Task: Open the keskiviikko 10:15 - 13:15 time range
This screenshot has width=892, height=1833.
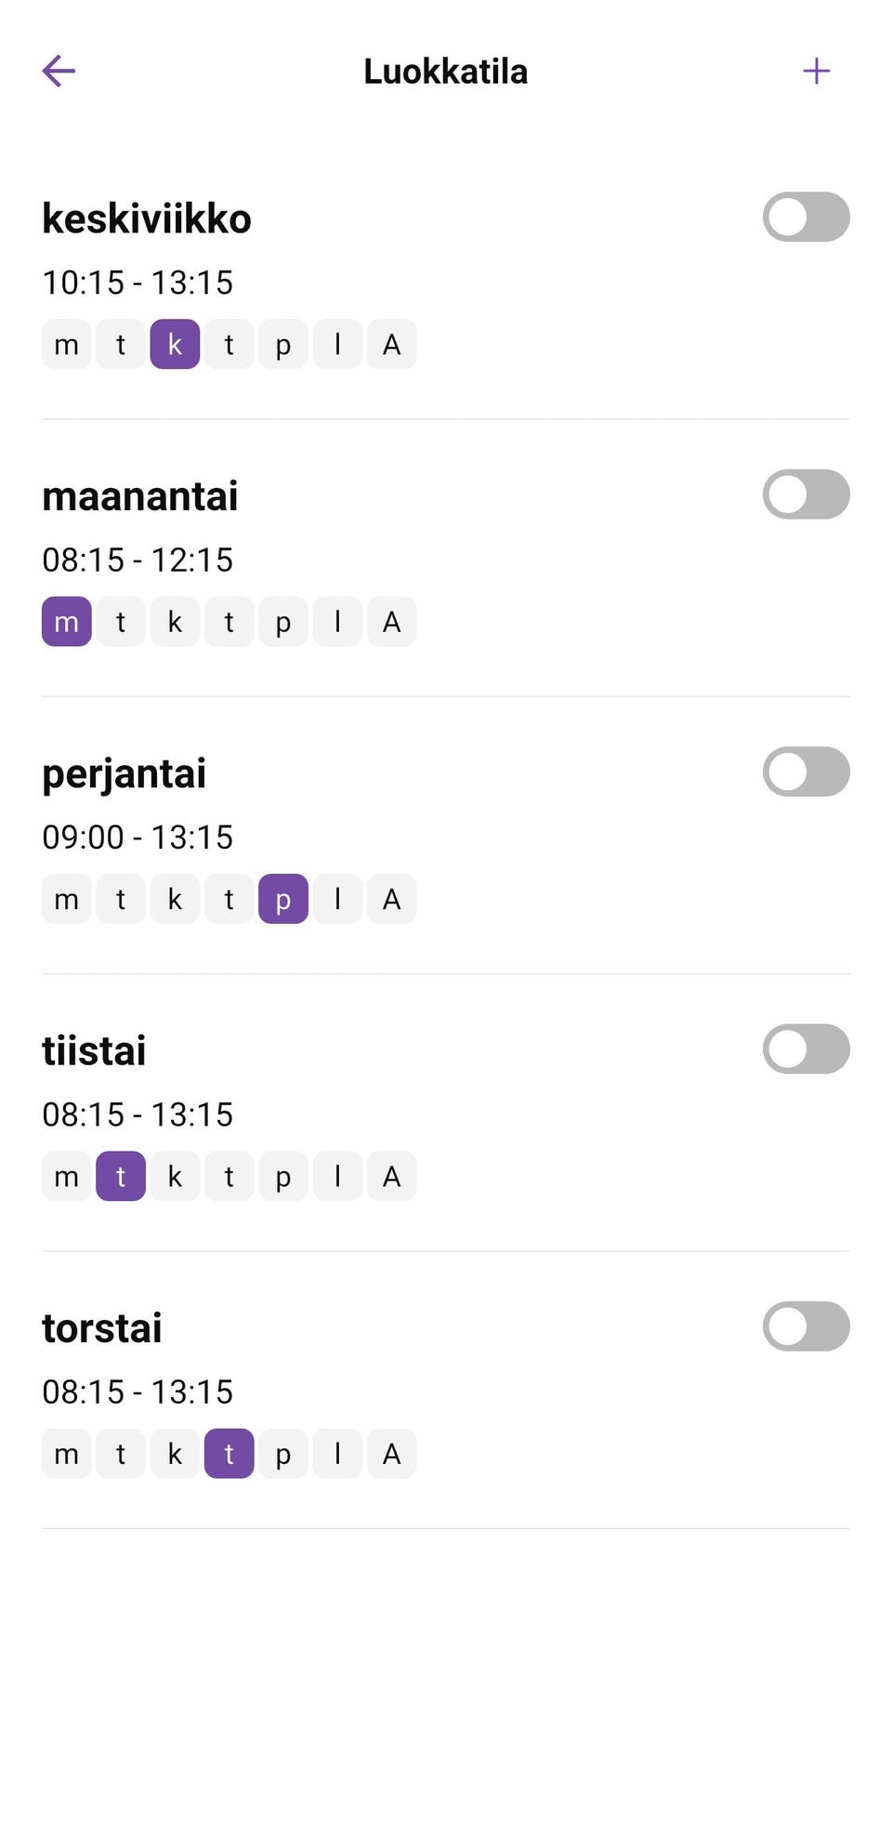Action: click(x=138, y=283)
